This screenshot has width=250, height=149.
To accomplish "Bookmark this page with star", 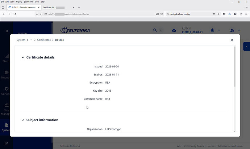I will click(162, 14).
